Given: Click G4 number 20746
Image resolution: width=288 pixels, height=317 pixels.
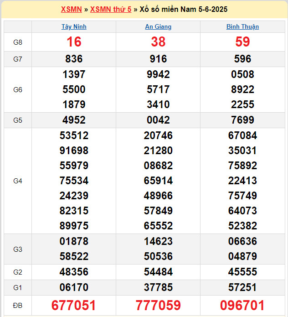Looking at the screenshot, I should [158, 135].
